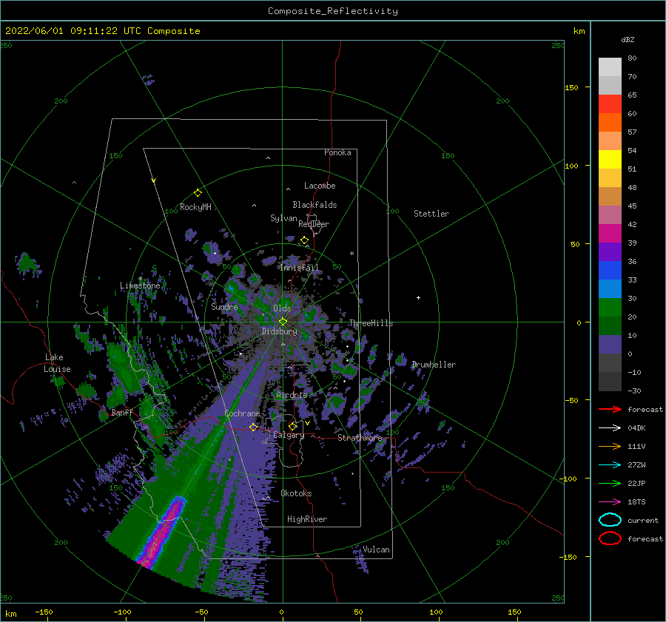Click the Didsbury label
Screen dimensions: 666x622
279,331
